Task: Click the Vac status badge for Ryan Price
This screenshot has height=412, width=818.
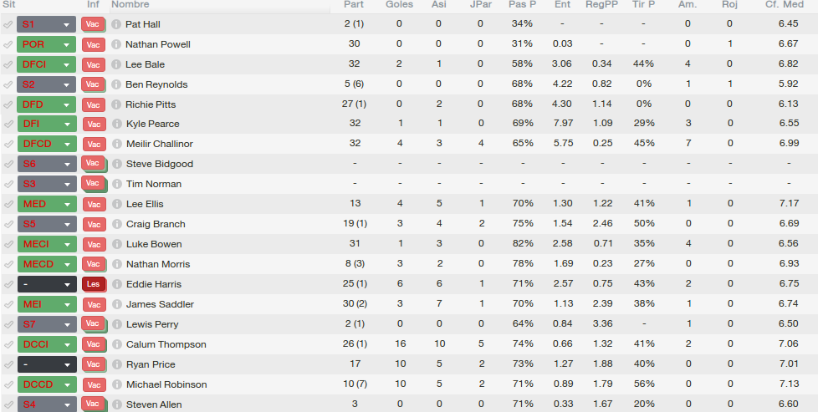Action: (94, 364)
